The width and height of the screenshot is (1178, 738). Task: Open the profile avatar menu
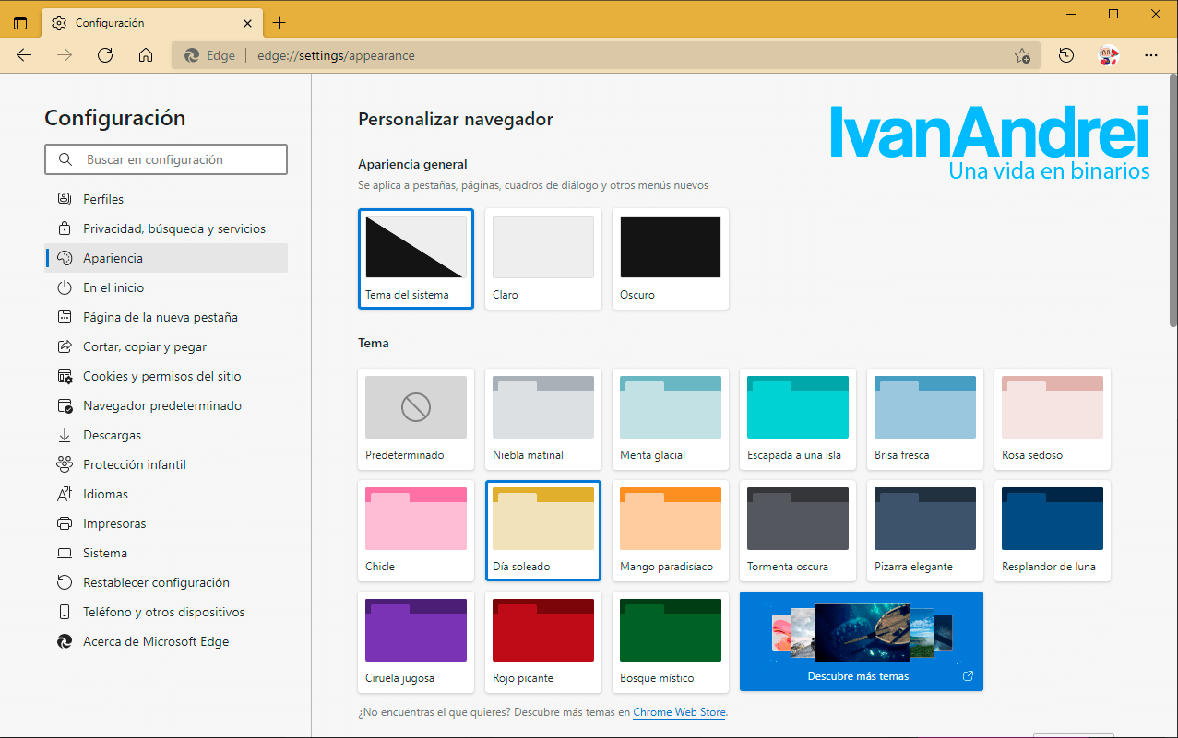coord(1109,55)
